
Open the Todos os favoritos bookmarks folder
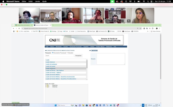pyautogui.click(x=156, y=31)
